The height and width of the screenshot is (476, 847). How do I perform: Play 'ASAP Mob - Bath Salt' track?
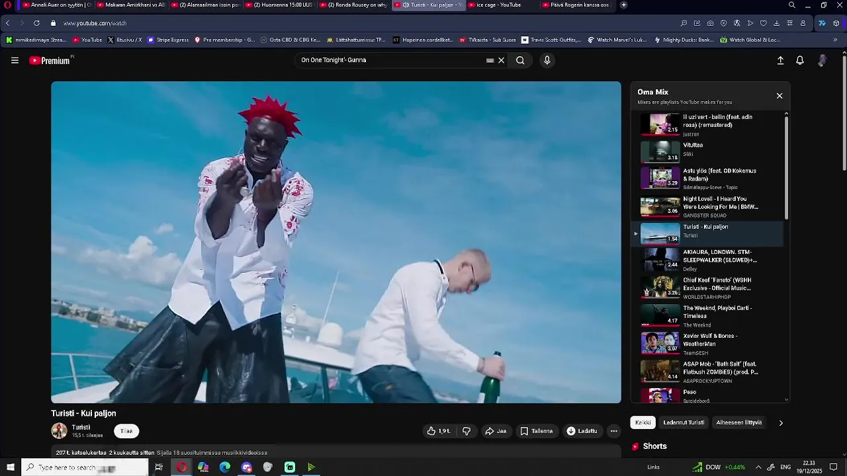click(x=708, y=371)
